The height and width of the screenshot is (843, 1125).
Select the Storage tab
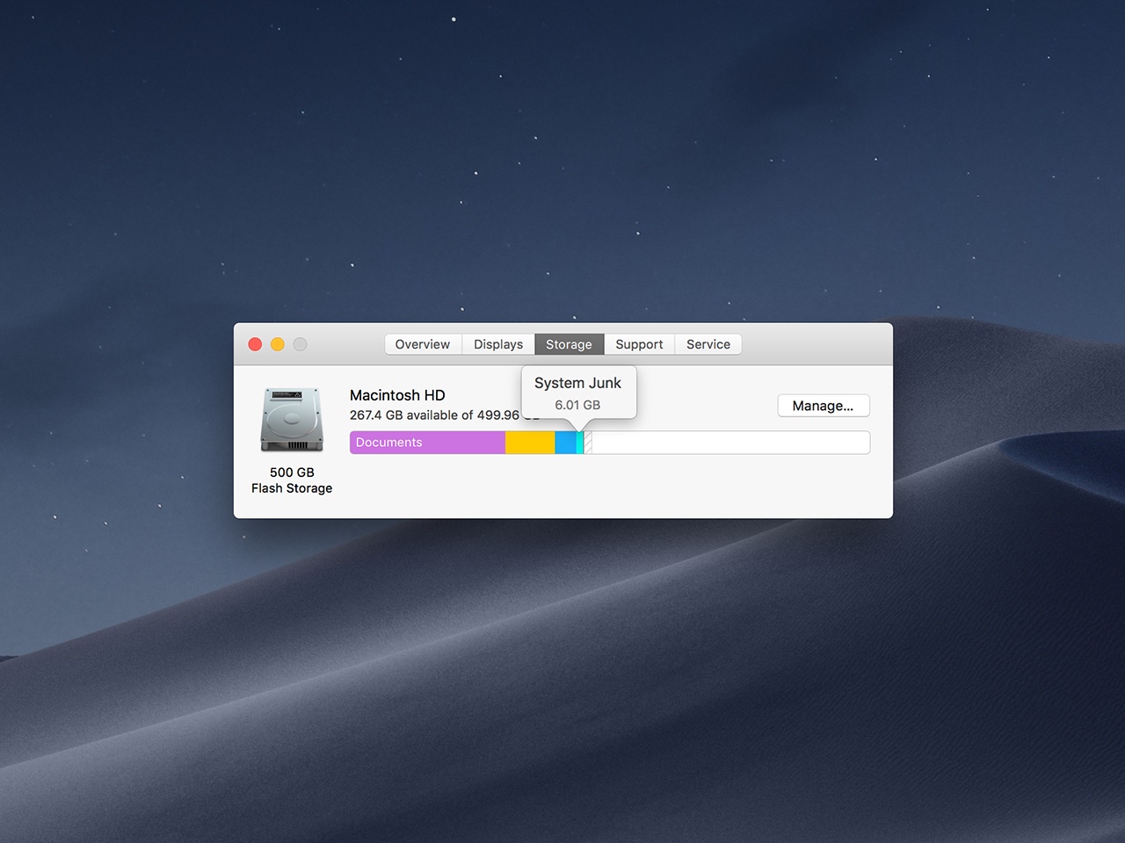coord(569,344)
